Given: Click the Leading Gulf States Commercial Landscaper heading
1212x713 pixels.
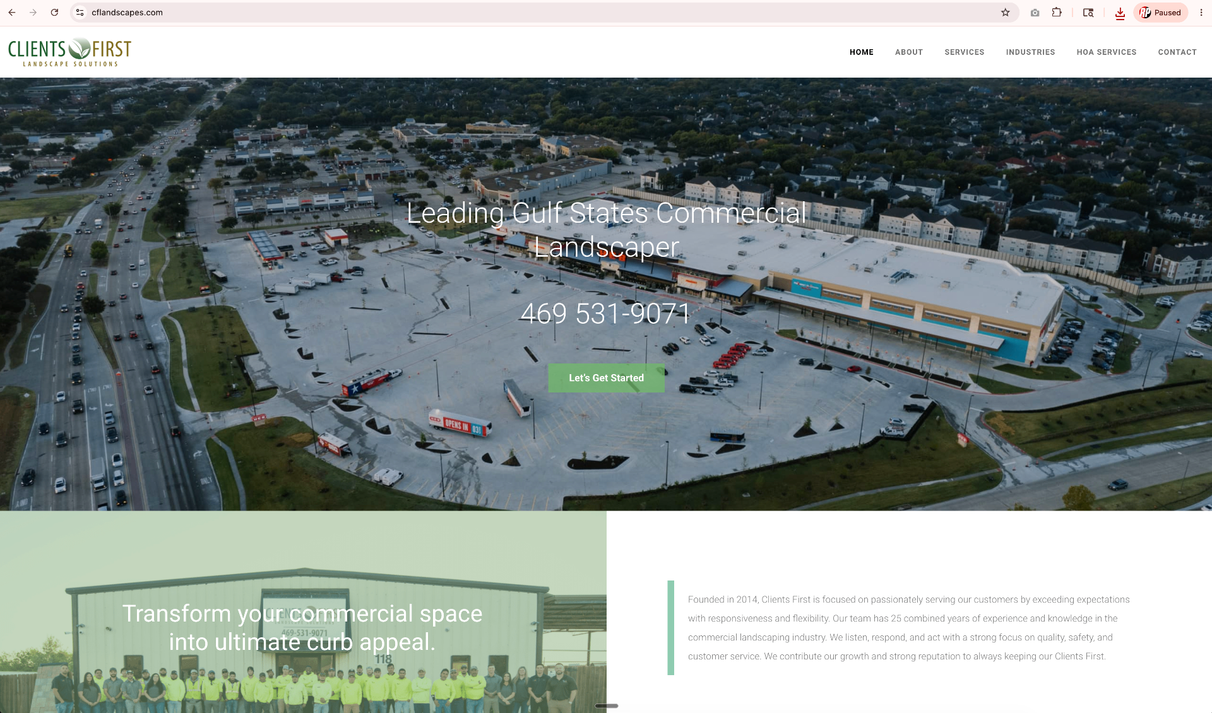Looking at the screenshot, I should 606,230.
